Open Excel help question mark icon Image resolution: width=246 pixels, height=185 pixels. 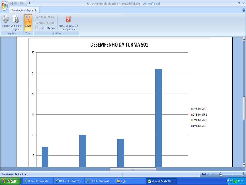[x=244, y=10]
